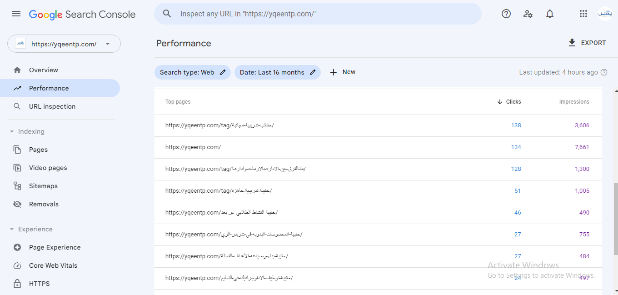Select the https://yqeentp.com/ homepage row

click(378, 147)
